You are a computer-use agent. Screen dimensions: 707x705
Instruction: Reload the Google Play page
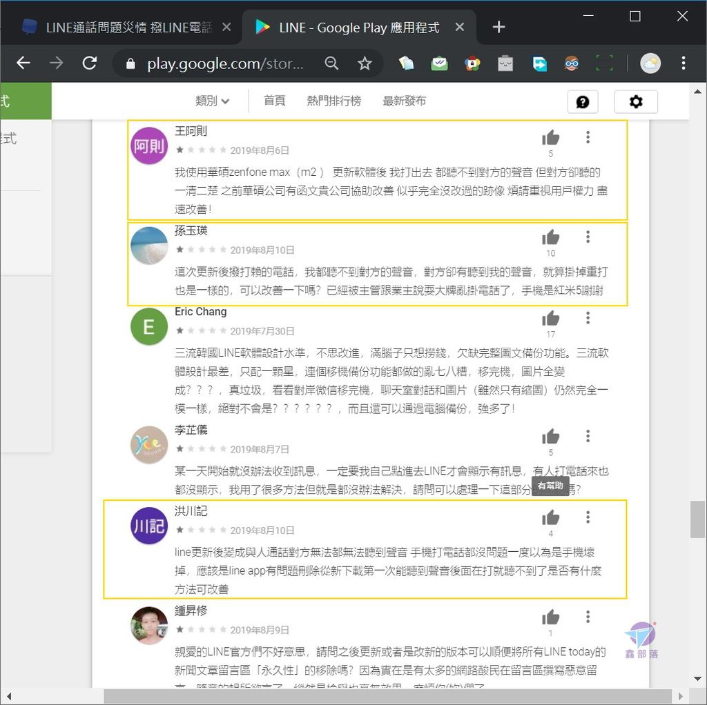coord(90,63)
